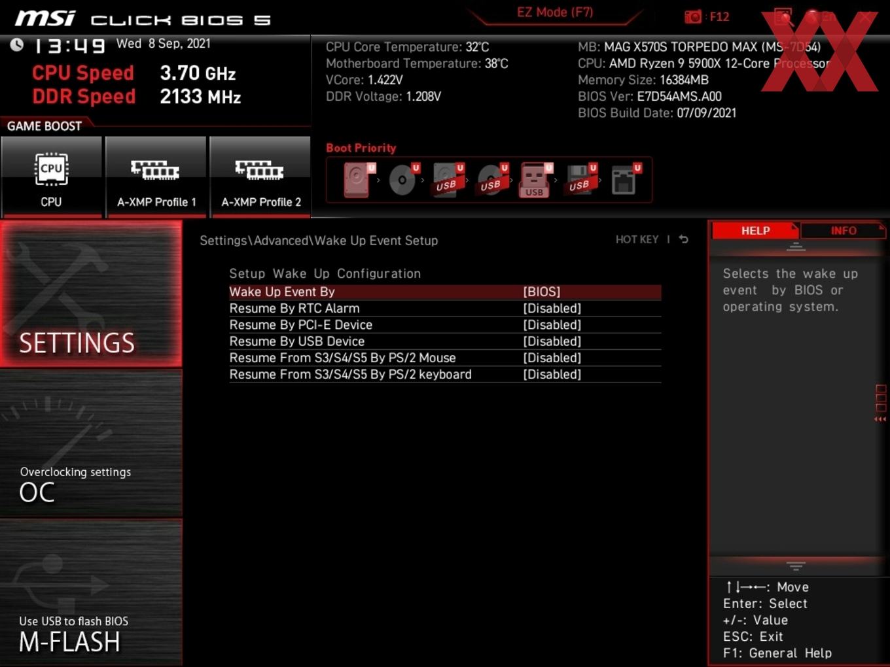The height and width of the screenshot is (667, 890).
Task: Select Resume From S3/S4/S5 By PS/2 keyboard
Action: [350, 374]
